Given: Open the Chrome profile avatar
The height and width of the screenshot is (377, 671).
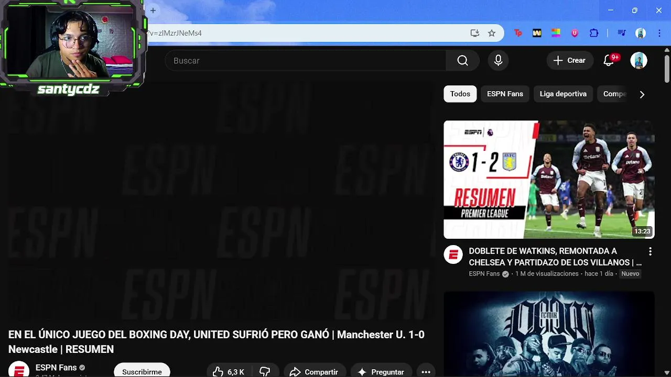Looking at the screenshot, I should click(x=641, y=33).
